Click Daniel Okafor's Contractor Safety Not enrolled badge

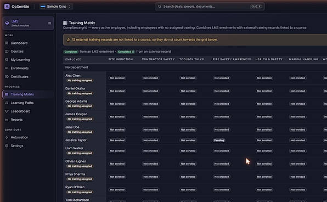point(150,91)
